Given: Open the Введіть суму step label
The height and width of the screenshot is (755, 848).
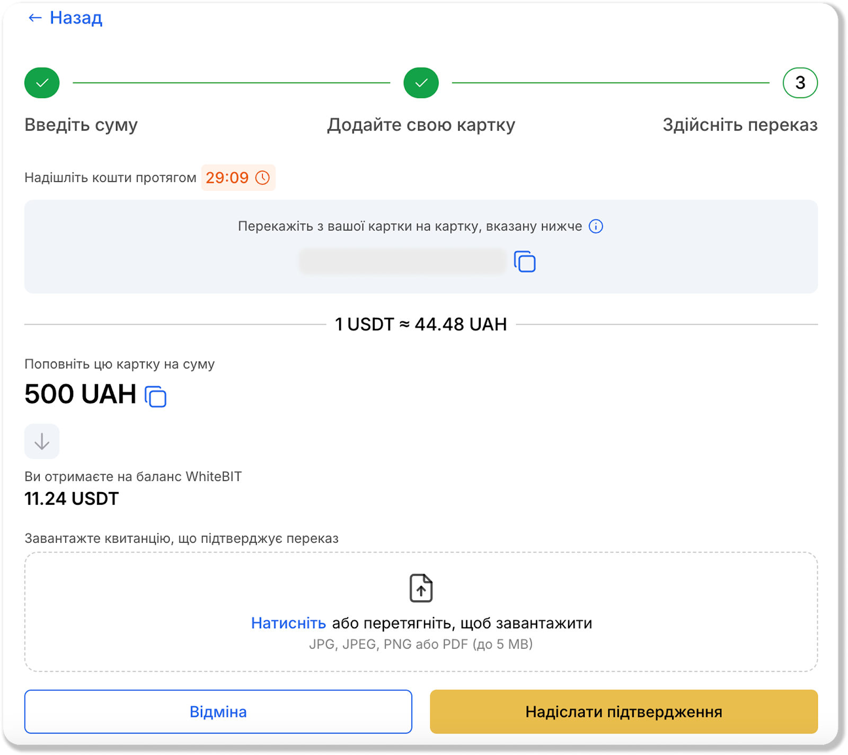Looking at the screenshot, I should (81, 125).
